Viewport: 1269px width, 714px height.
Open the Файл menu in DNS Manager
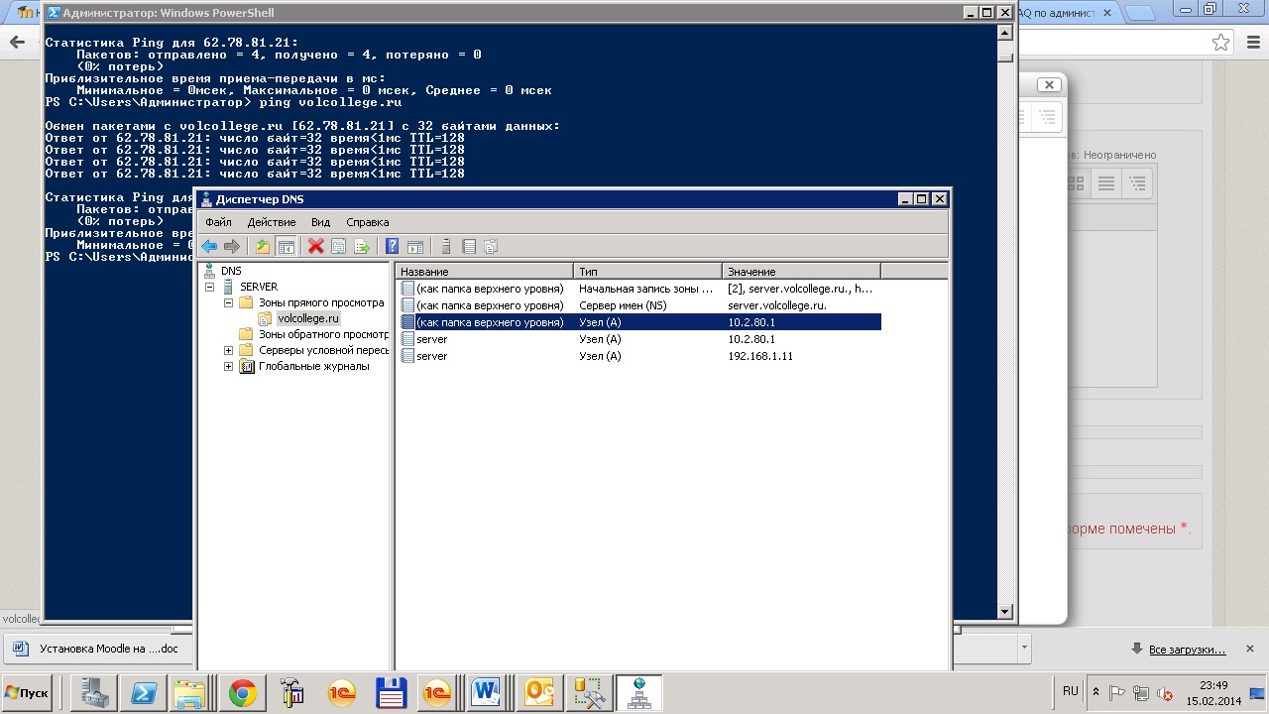pos(218,222)
